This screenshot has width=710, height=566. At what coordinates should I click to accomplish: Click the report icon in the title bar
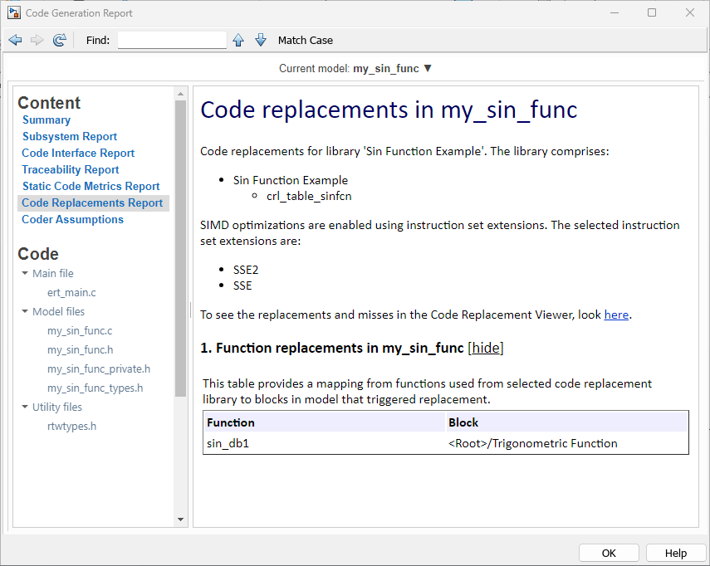(x=12, y=12)
